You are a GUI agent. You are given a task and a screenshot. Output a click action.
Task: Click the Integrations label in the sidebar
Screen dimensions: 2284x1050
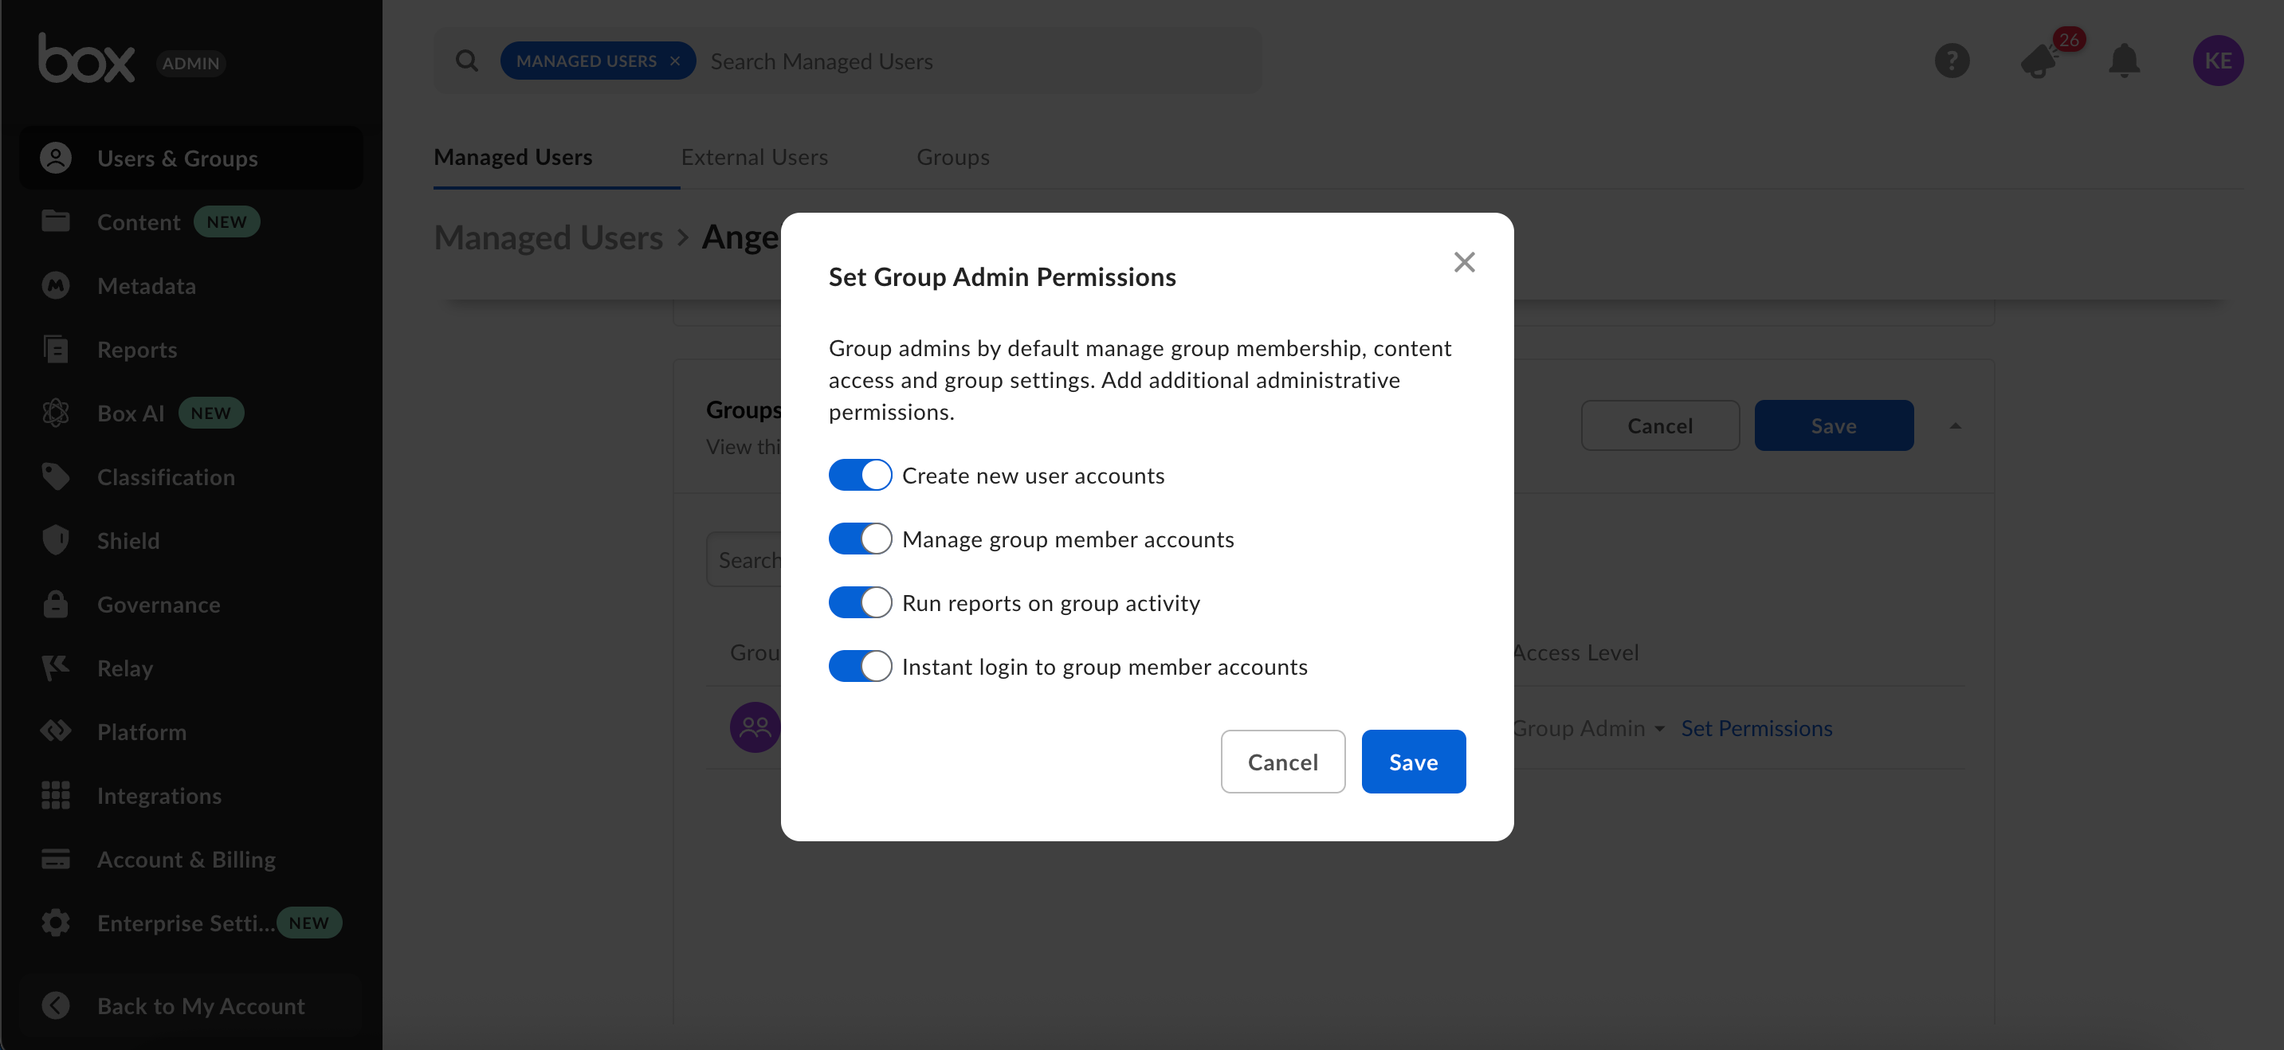tap(159, 795)
